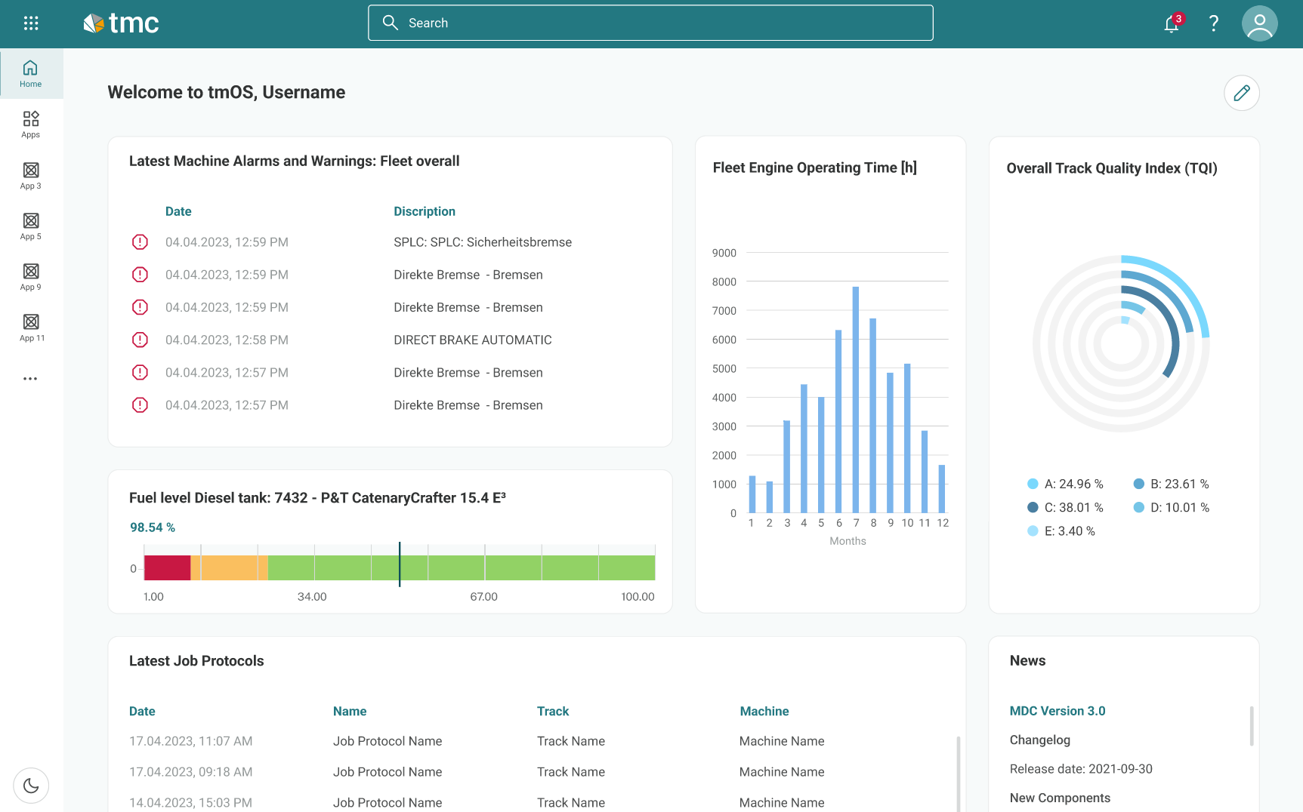The image size is (1303, 812).
Task: Click Date header in alarms table
Action: tap(178, 211)
